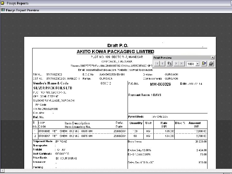The width and height of the screenshot is (232, 174).
Task: Click the horizontal scrollbar left arrow
Action: (2, 171)
